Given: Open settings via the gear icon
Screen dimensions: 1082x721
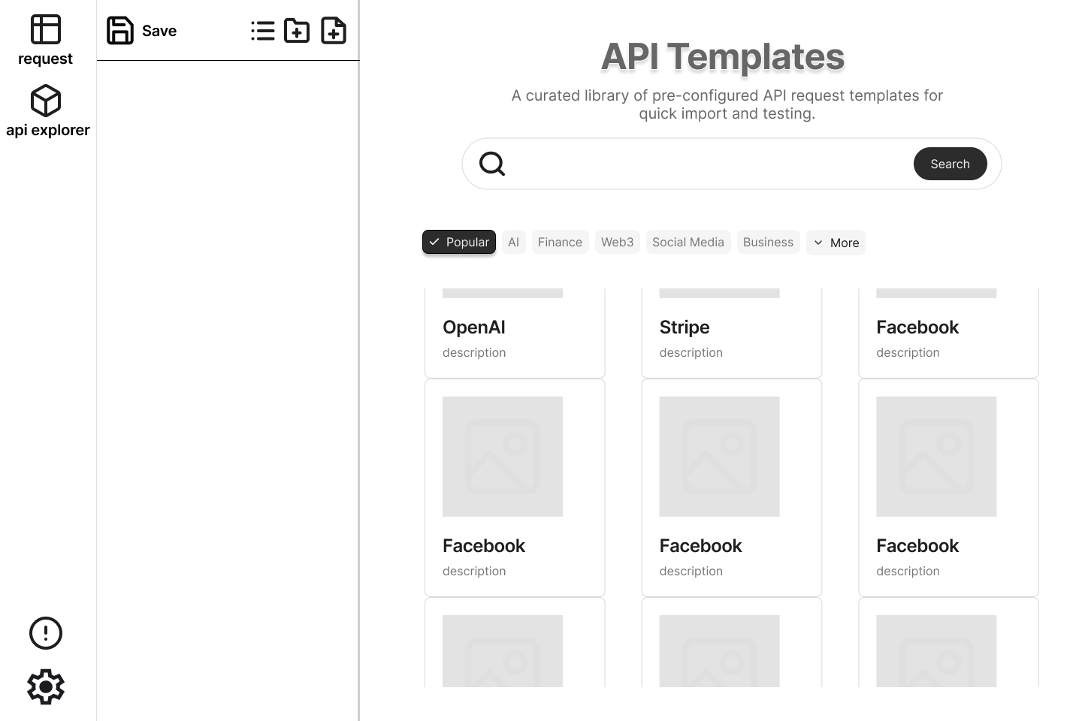Looking at the screenshot, I should pyautogui.click(x=46, y=686).
